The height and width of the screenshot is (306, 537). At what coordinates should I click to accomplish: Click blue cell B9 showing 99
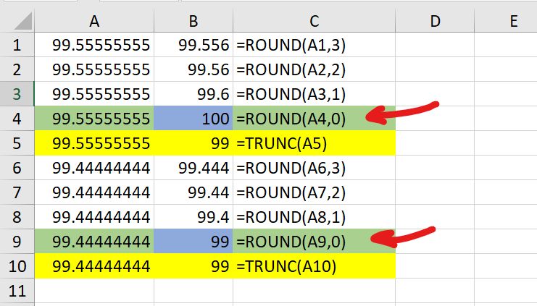point(193,242)
